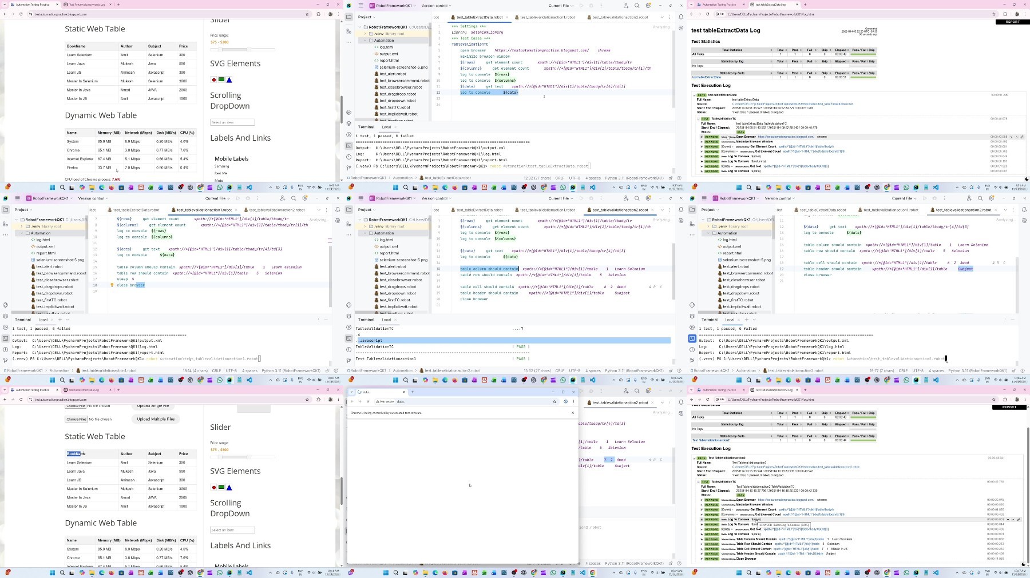Dismiss 'Chrome is being controlled' infobar
Image resolution: width=1030 pixels, height=578 pixels.
point(572,413)
